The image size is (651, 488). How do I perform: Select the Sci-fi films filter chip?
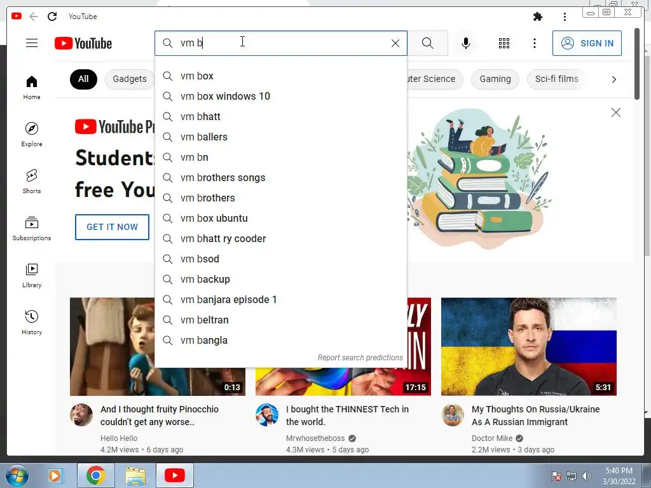[556, 79]
